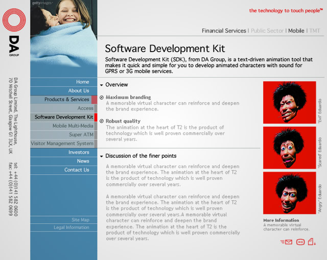
Task: Open Mobile Multi-Media submenu item
Action: pos(63,126)
